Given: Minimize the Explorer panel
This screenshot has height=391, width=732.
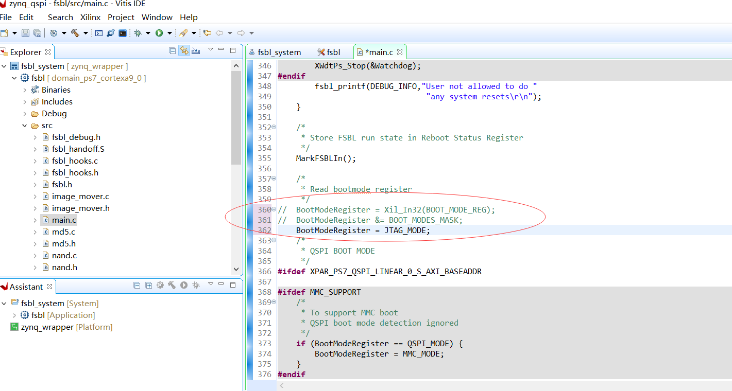Looking at the screenshot, I should coord(221,49).
